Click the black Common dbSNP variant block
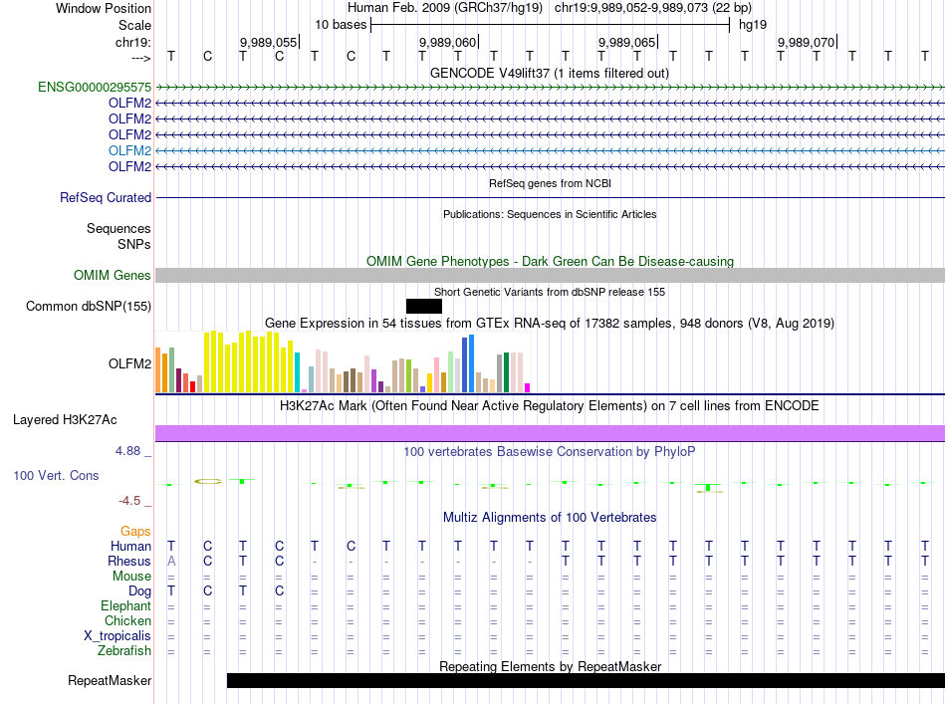 423,306
